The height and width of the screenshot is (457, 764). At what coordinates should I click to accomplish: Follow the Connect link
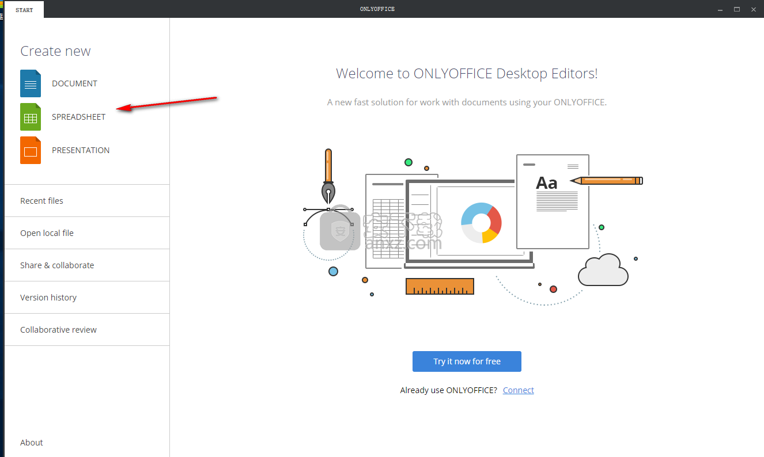click(519, 390)
